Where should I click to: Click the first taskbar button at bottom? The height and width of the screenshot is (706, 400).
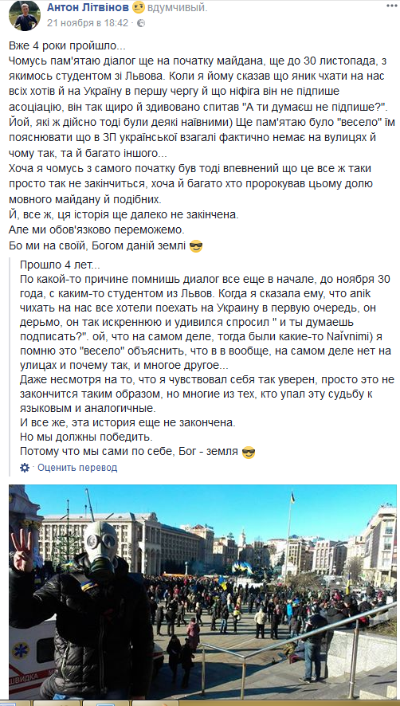[15, 703]
